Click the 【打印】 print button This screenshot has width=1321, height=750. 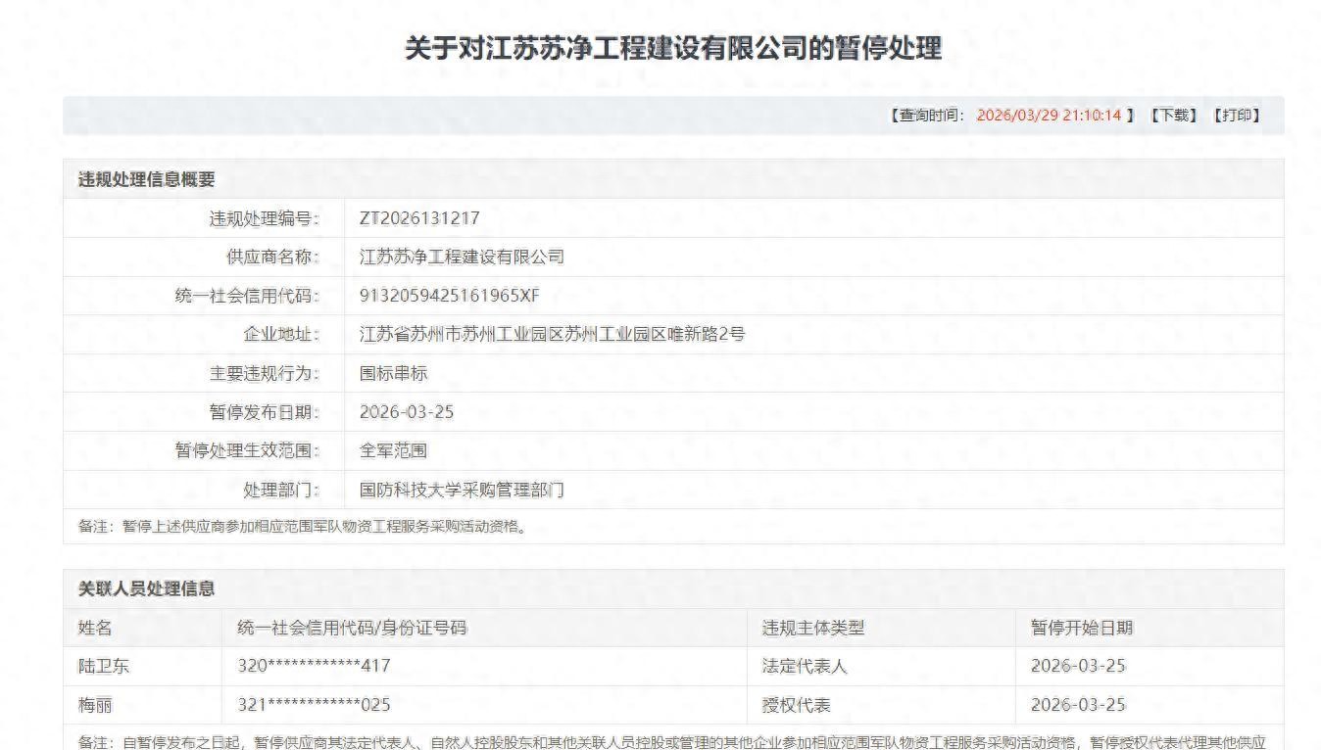[x=1240, y=115]
